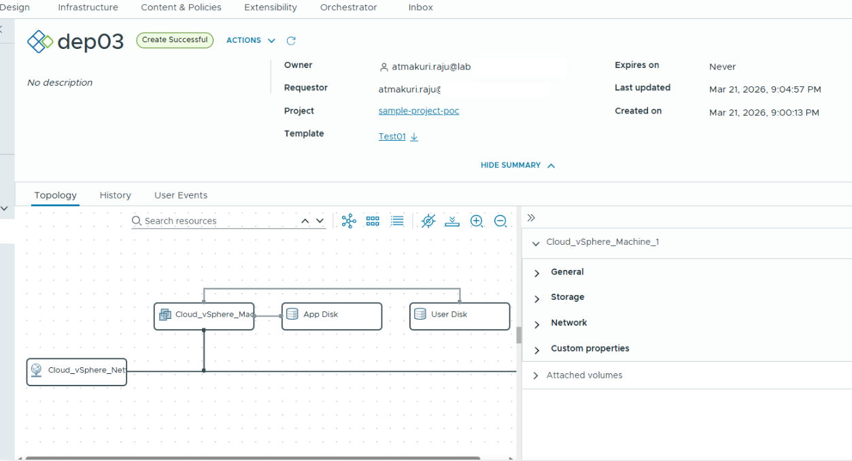Switch to list view icon
Image resolution: width=852 pixels, height=461 pixels.
[x=397, y=221]
